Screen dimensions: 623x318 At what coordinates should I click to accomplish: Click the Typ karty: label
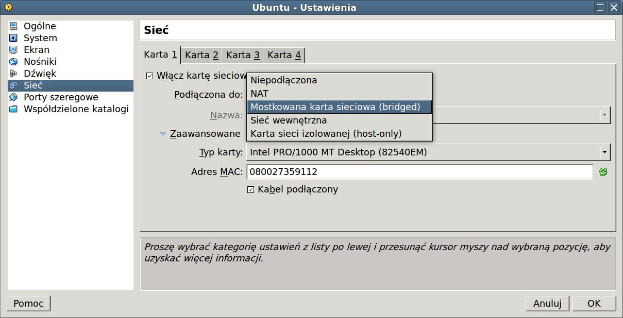click(221, 152)
